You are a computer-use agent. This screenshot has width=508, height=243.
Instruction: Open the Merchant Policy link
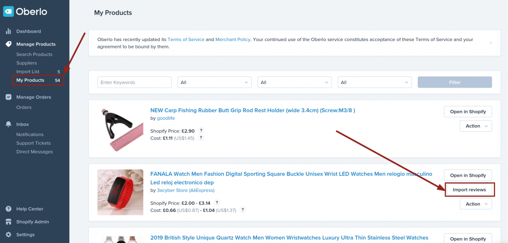pyautogui.click(x=233, y=40)
